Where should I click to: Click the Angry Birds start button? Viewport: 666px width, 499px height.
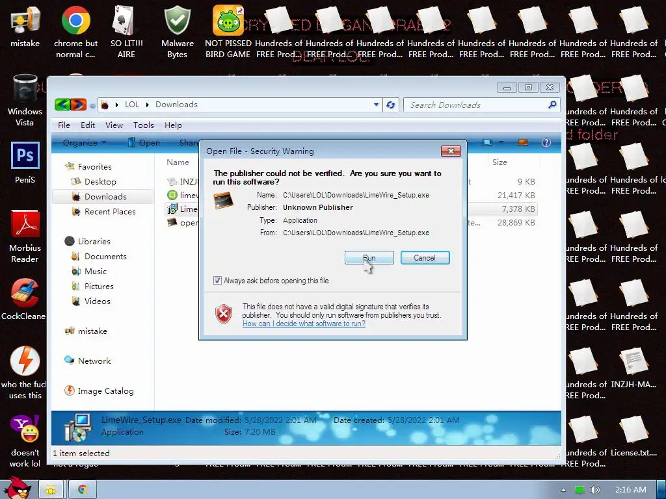click(x=18, y=488)
